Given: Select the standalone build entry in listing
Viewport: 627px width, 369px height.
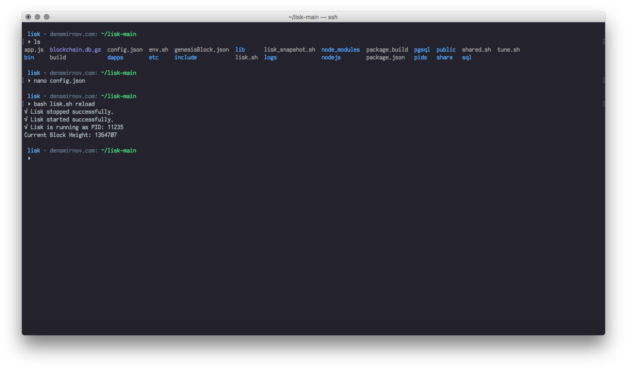Looking at the screenshot, I should (x=58, y=58).
